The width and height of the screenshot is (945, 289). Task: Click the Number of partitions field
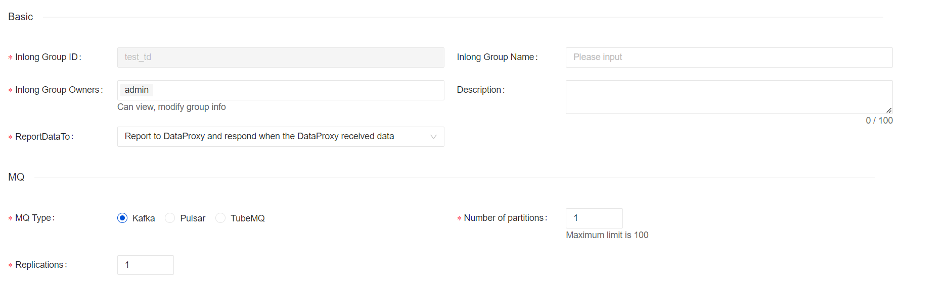594,218
